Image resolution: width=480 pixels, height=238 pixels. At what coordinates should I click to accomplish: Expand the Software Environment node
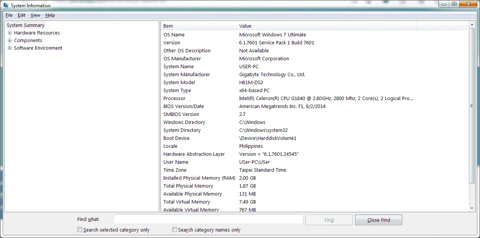pos(10,48)
